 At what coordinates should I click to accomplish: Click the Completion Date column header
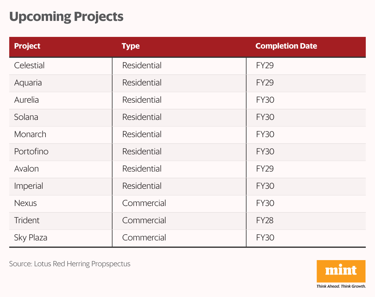click(286, 46)
